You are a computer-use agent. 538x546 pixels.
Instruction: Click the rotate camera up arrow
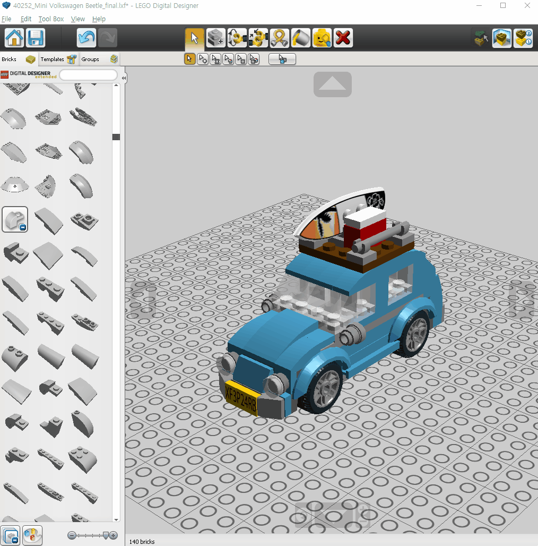333,84
